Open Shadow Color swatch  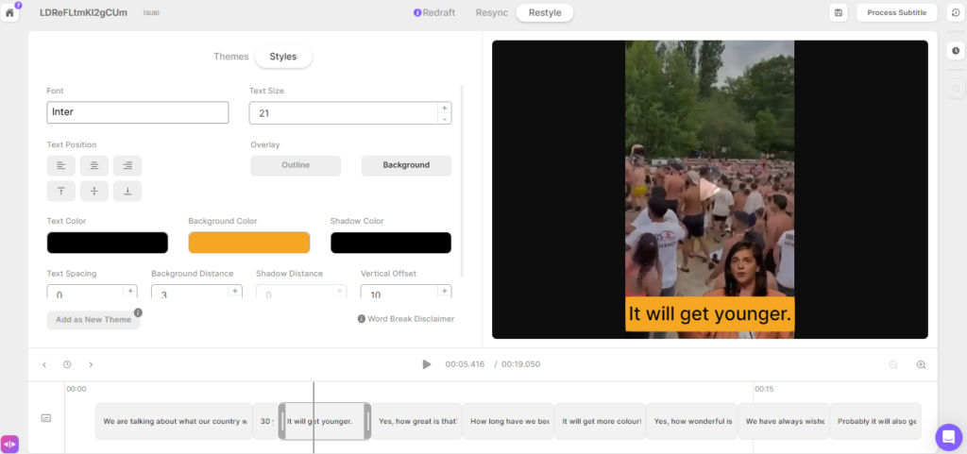(391, 243)
